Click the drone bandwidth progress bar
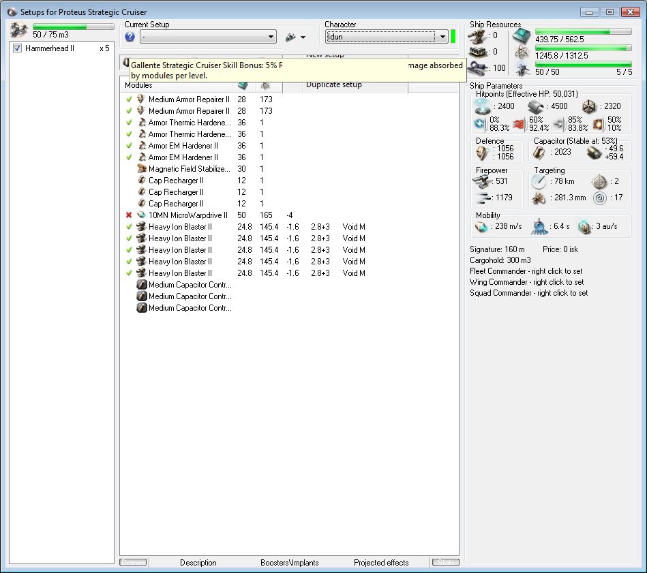The height and width of the screenshot is (573, 647). coord(584,64)
